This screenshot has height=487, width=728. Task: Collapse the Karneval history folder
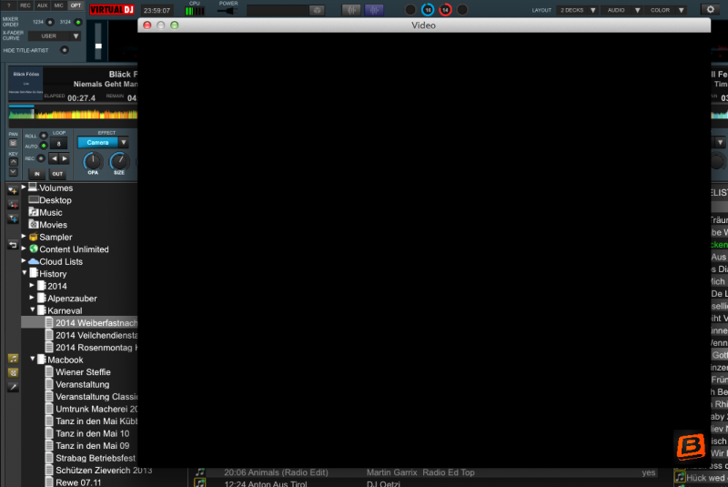tap(32, 310)
